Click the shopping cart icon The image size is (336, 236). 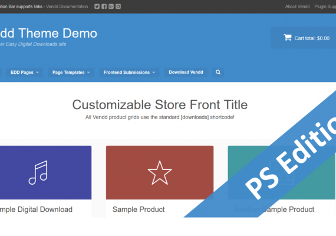(x=288, y=38)
